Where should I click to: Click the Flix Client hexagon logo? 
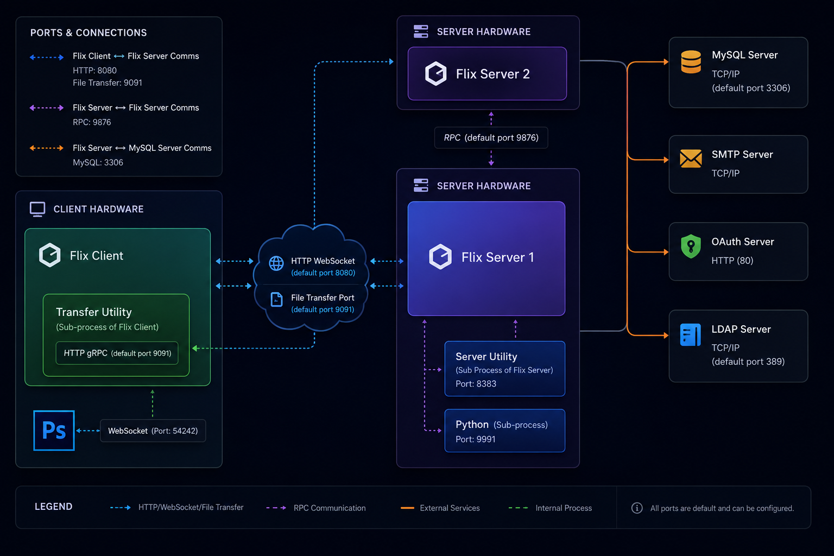[x=50, y=255]
